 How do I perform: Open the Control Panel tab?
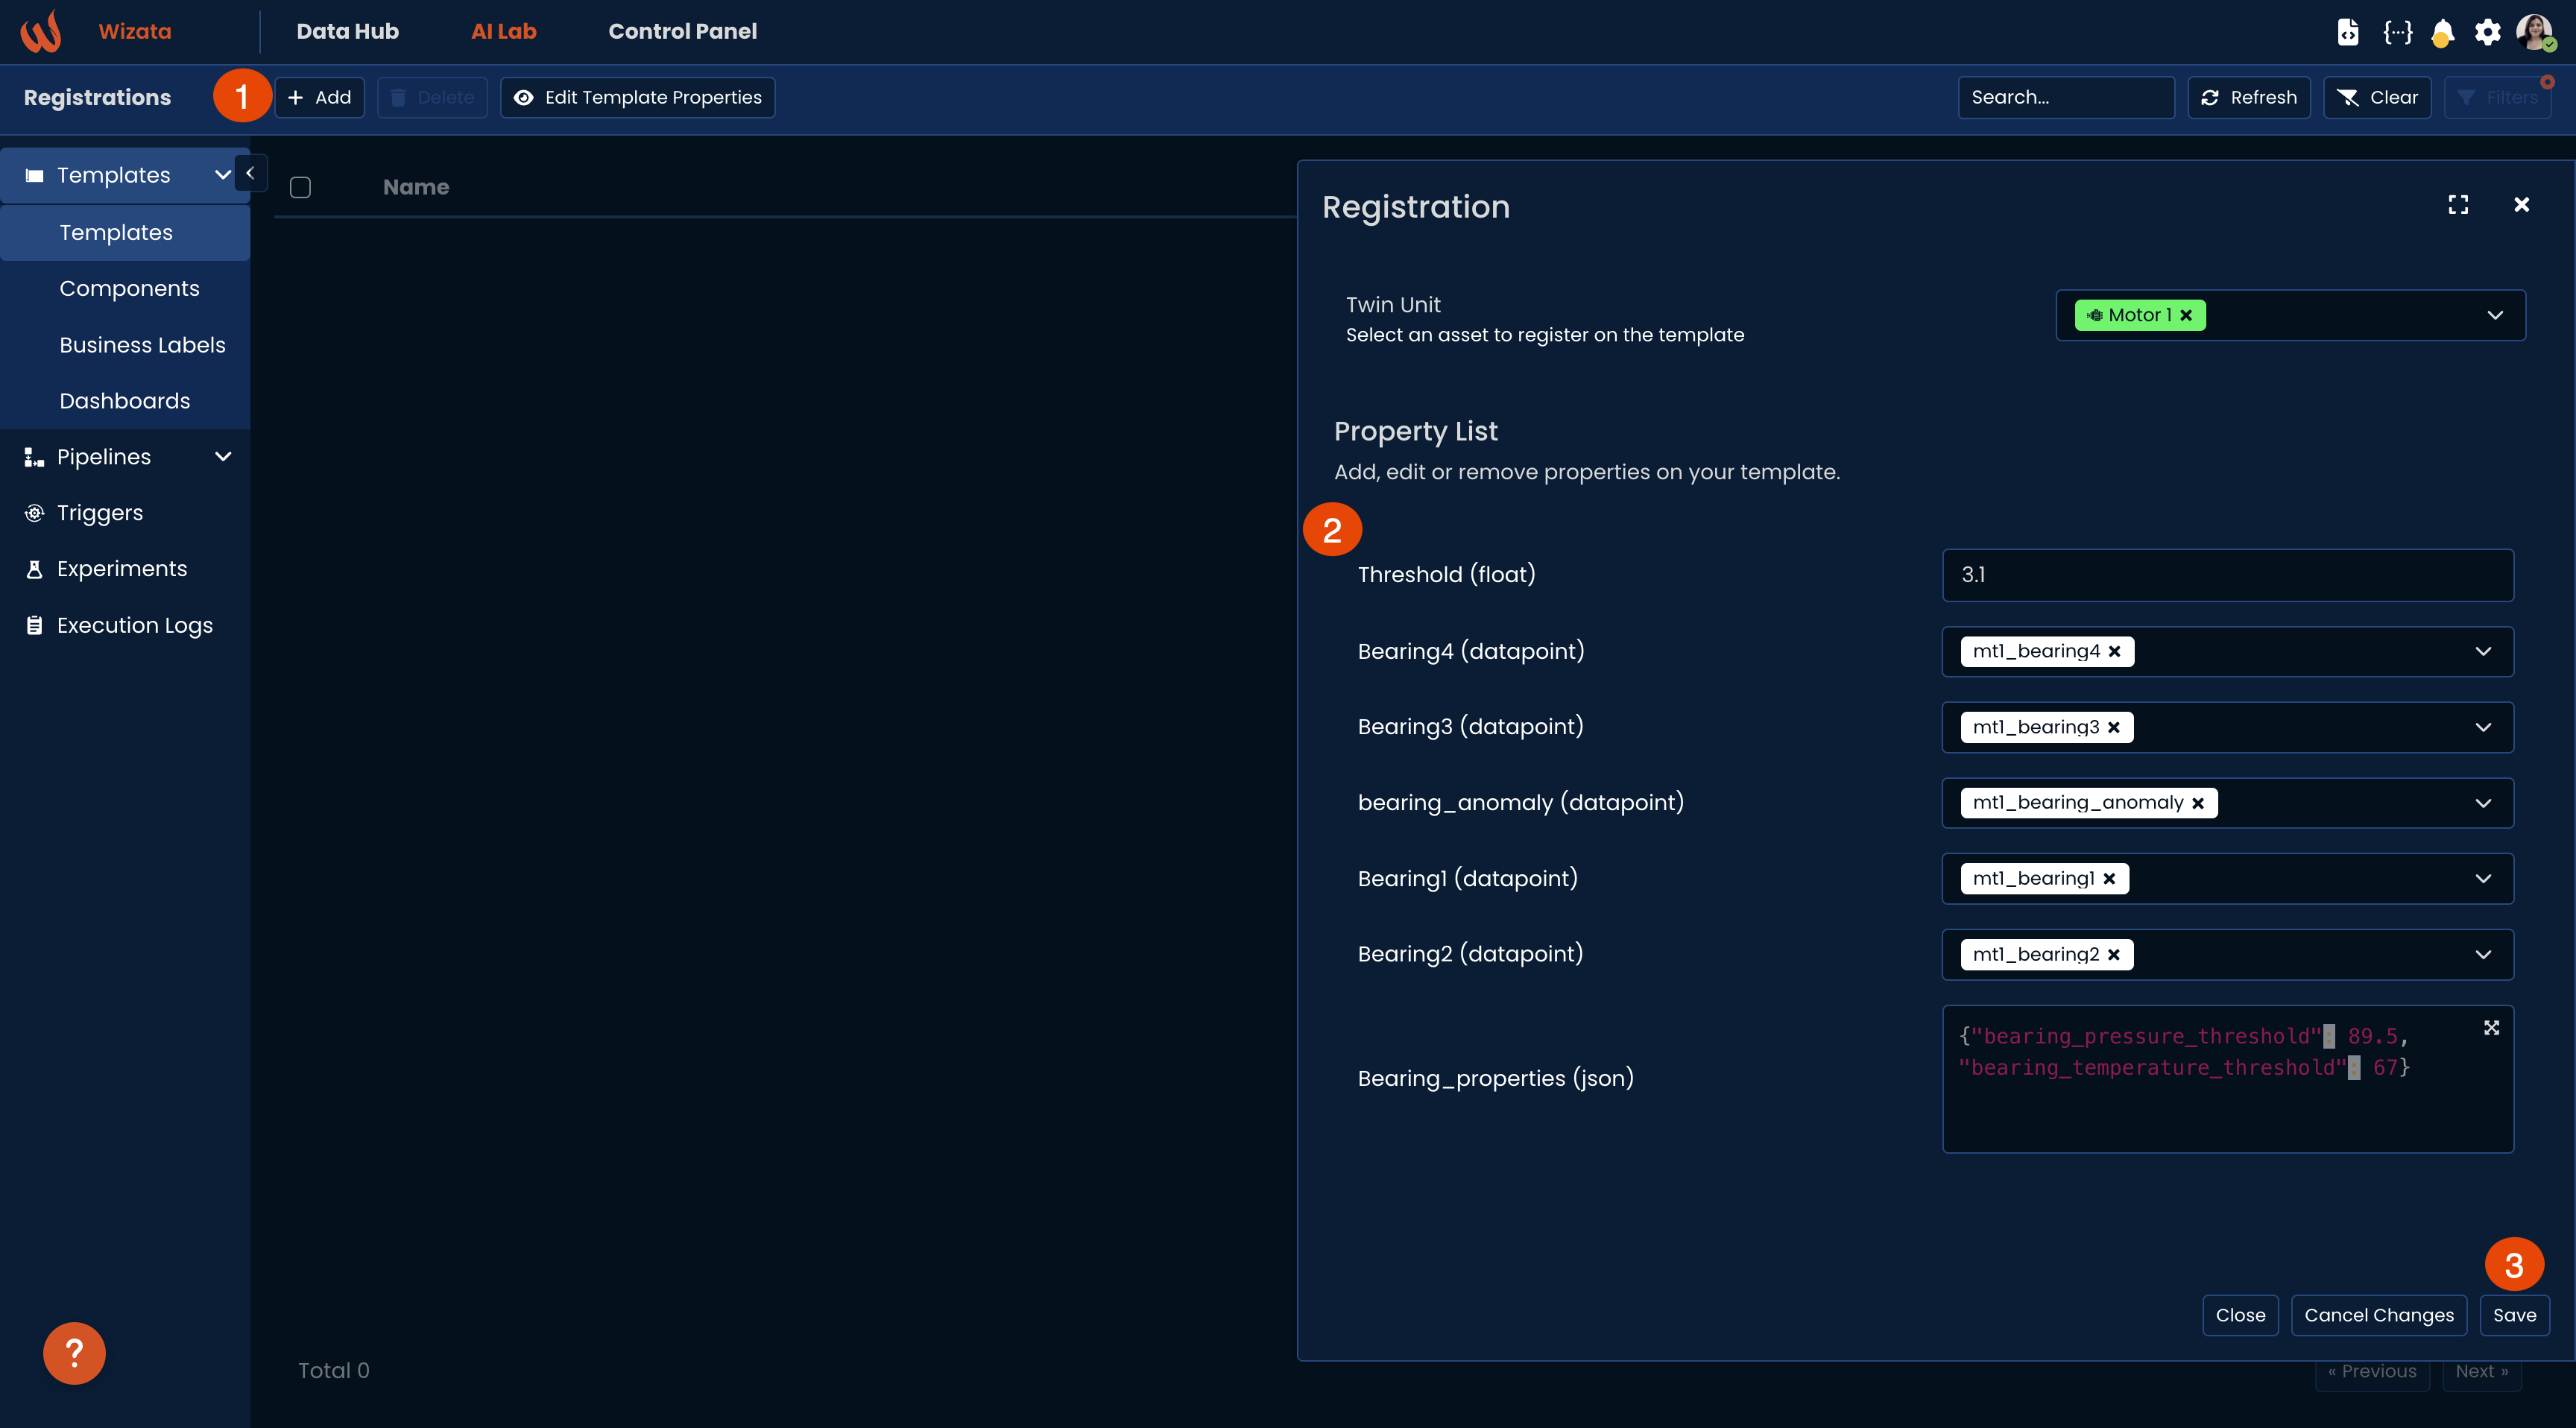682,31
